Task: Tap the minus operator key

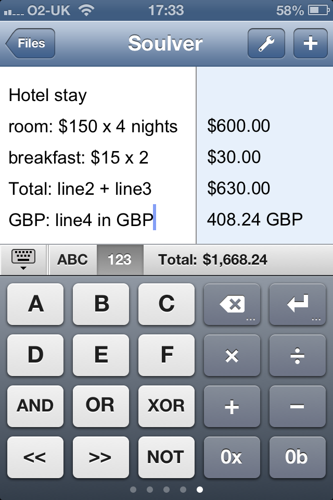Action: click(298, 406)
